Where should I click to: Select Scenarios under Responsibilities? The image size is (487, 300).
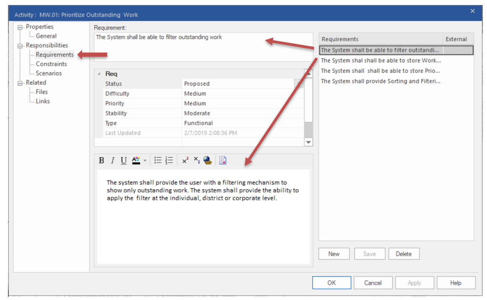pos(49,73)
